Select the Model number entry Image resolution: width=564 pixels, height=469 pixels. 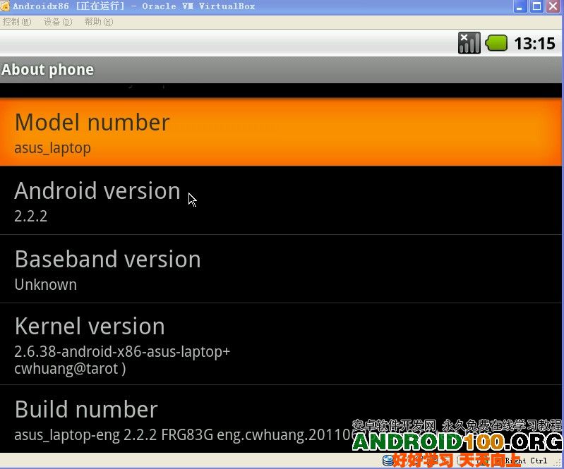tap(280, 132)
